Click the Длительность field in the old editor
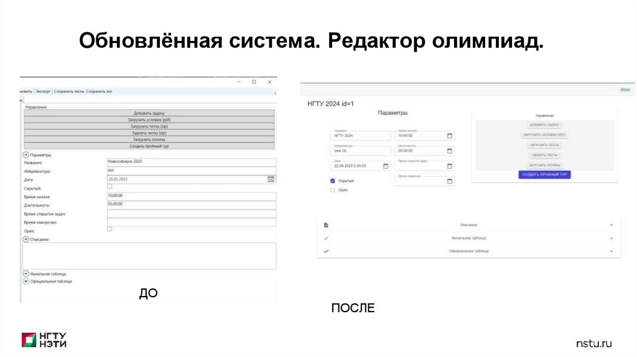The width and height of the screenshot is (637, 357). [192, 205]
